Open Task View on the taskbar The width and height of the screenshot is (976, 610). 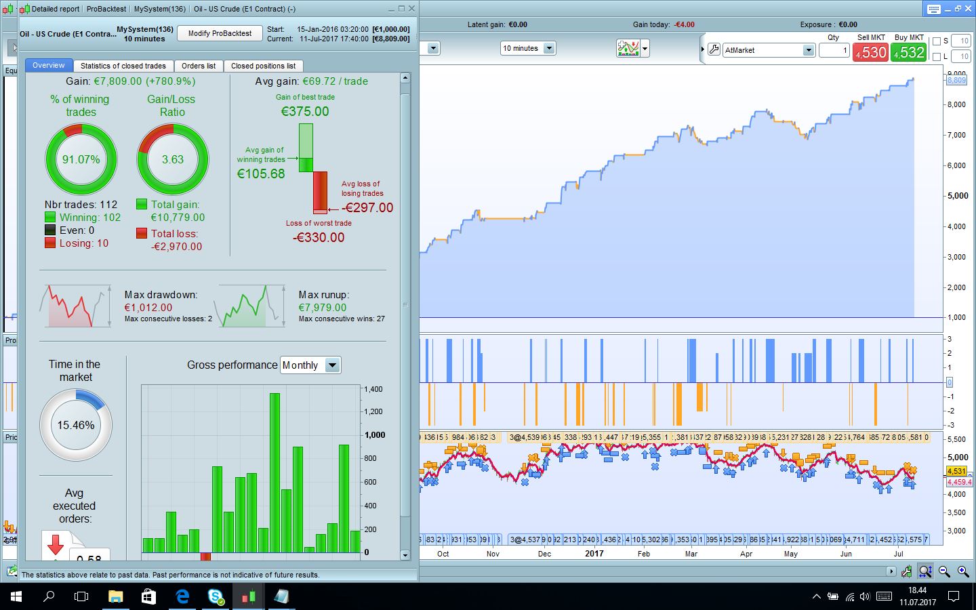pyautogui.click(x=81, y=596)
